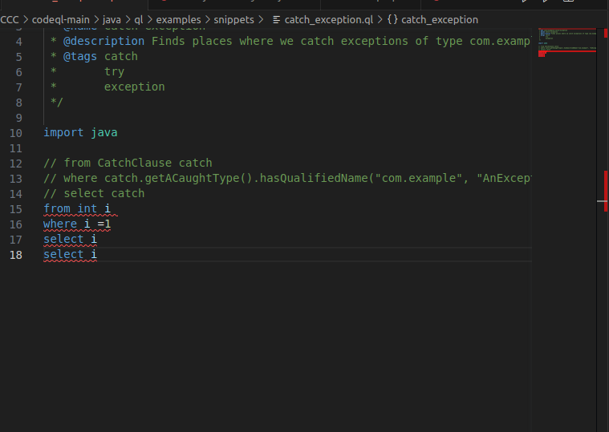
Task: Click the catch_exception.ql file name breadcrumb
Action: pyautogui.click(x=323, y=19)
